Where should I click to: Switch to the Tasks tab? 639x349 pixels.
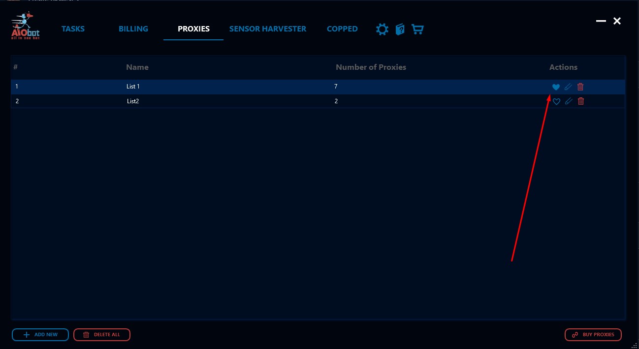click(73, 29)
